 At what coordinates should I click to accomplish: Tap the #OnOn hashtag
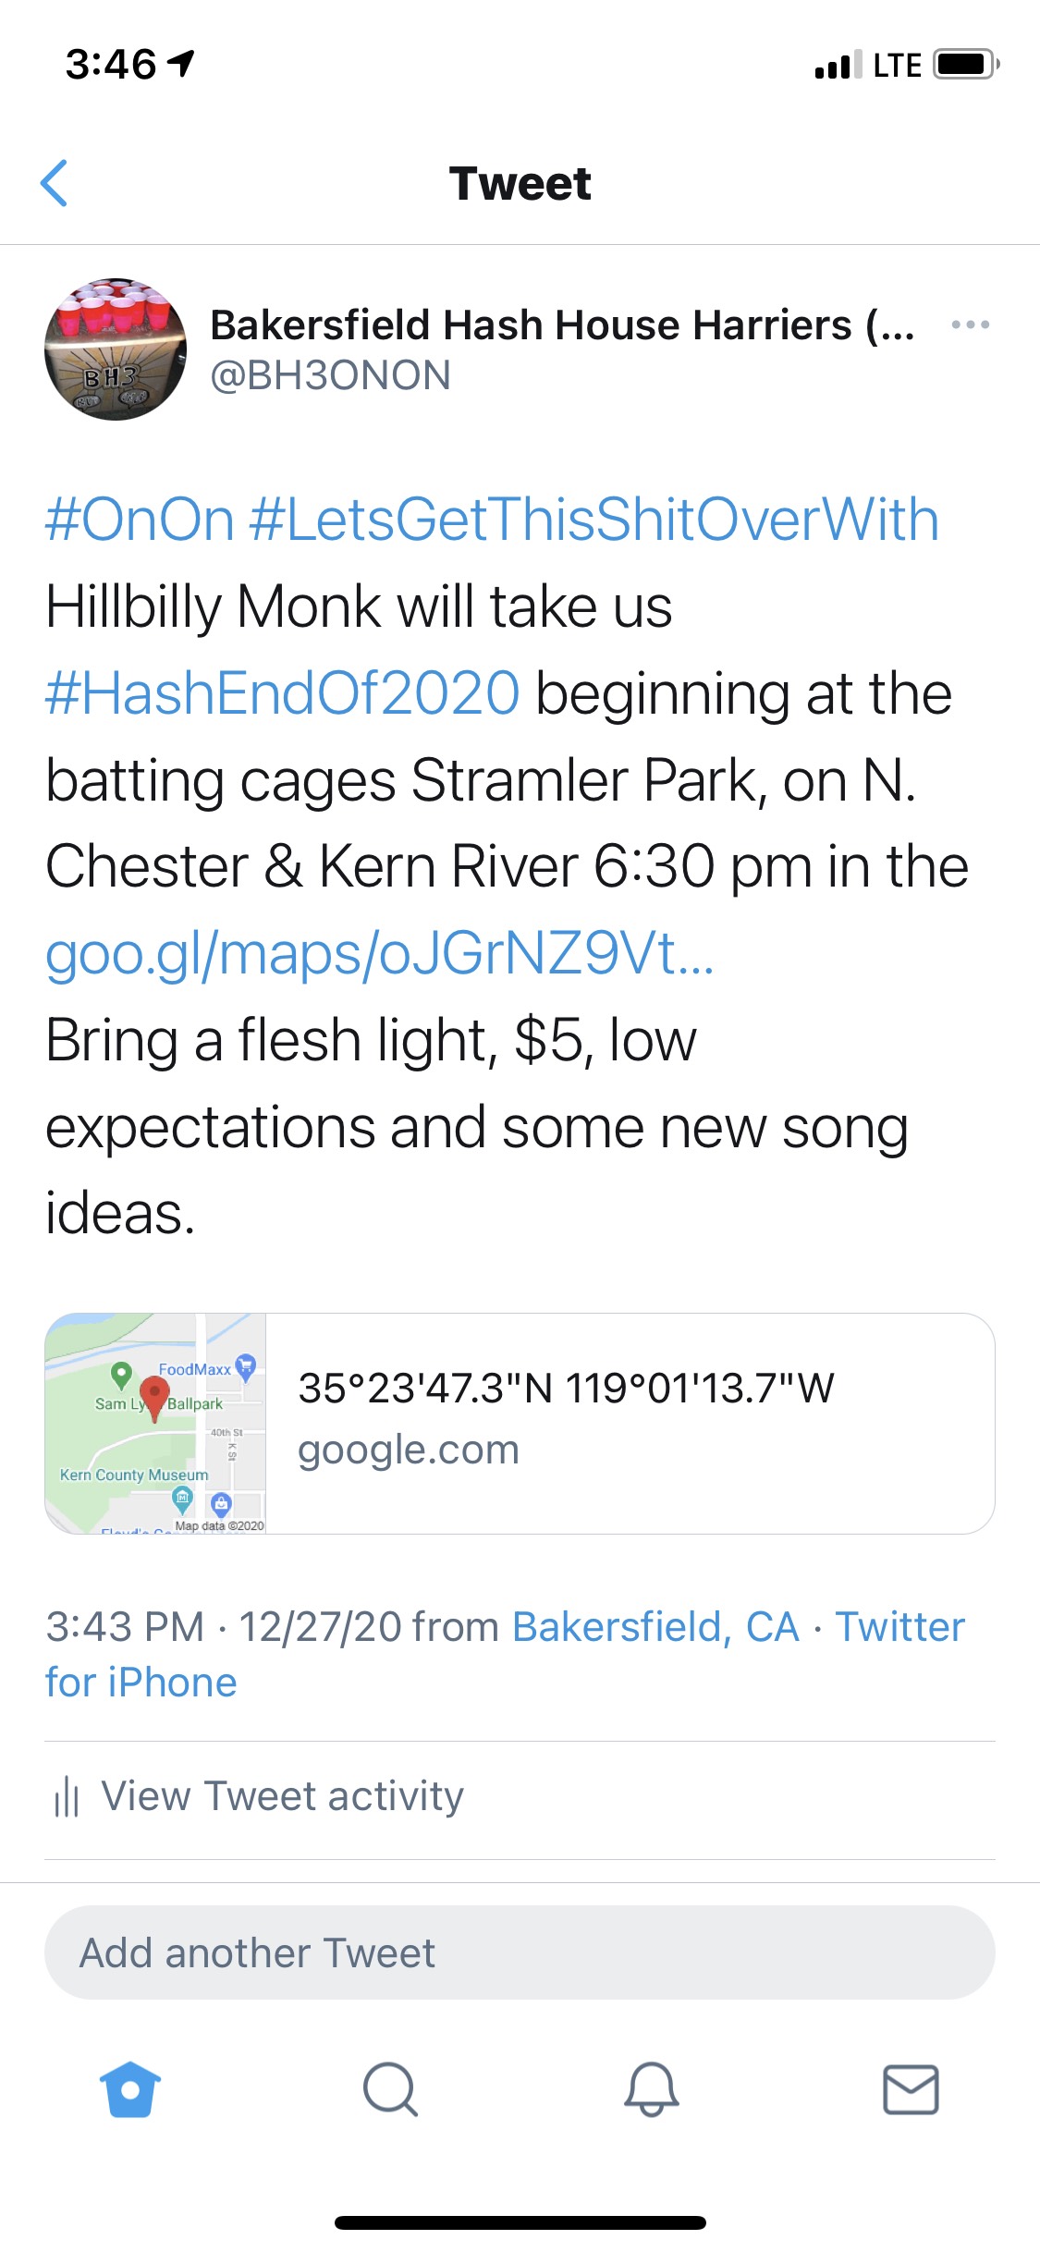140,519
